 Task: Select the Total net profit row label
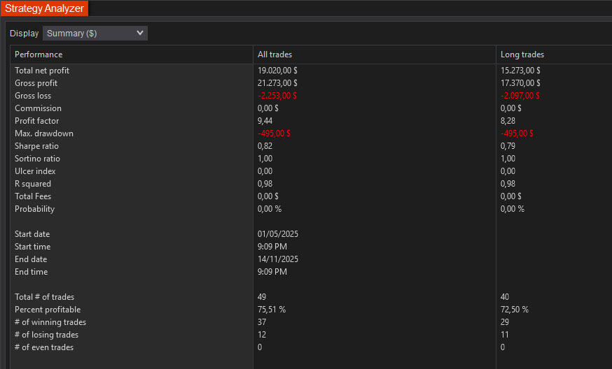click(42, 71)
